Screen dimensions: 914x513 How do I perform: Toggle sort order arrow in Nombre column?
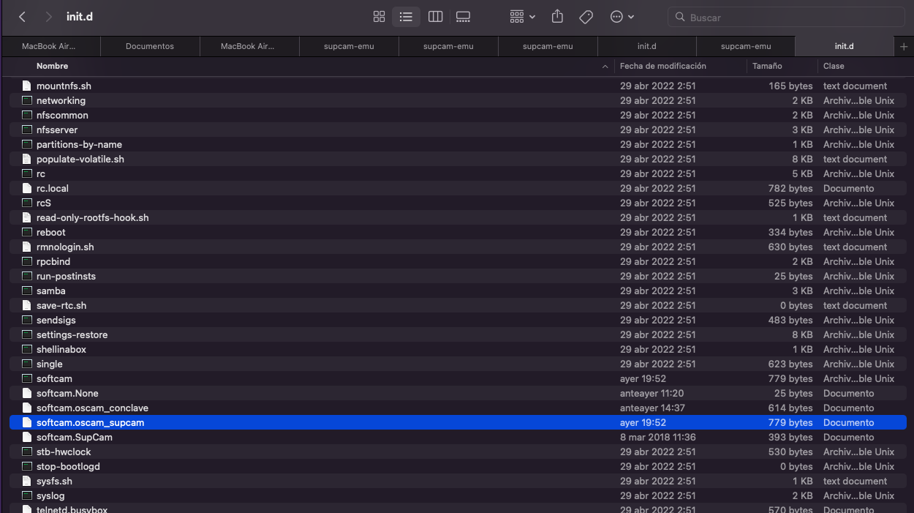(x=605, y=67)
